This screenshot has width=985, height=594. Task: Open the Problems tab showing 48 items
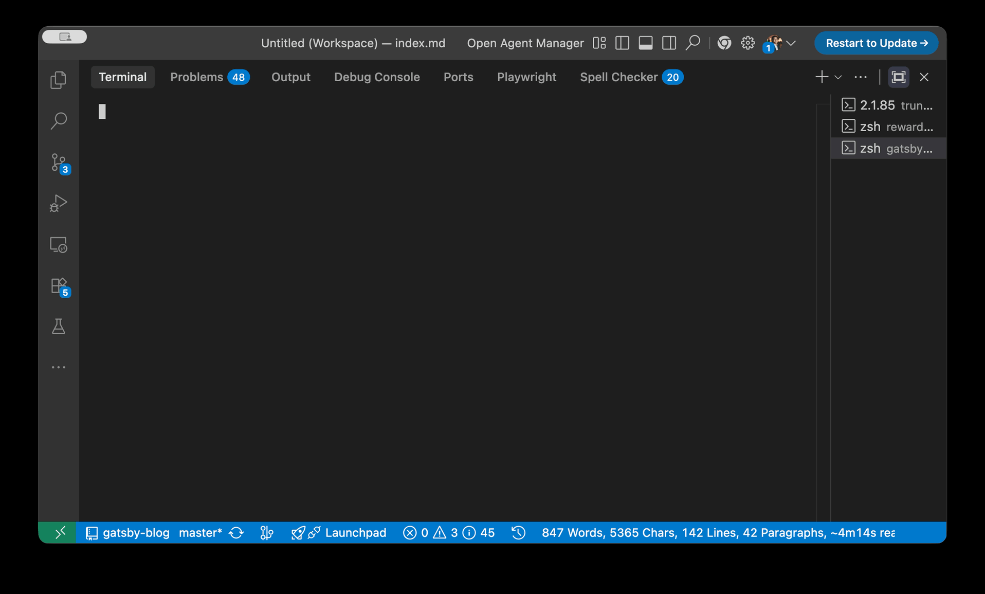[x=196, y=77]
